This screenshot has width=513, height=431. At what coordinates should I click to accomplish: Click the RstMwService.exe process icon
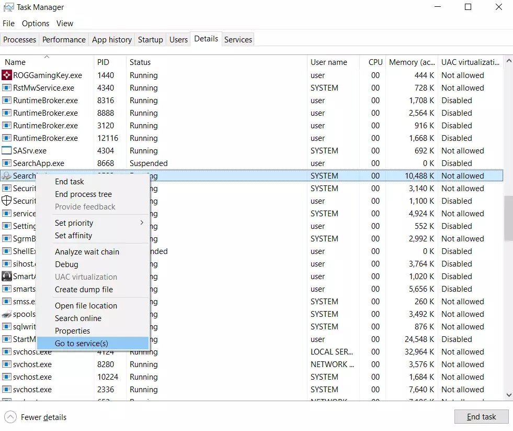7,88
